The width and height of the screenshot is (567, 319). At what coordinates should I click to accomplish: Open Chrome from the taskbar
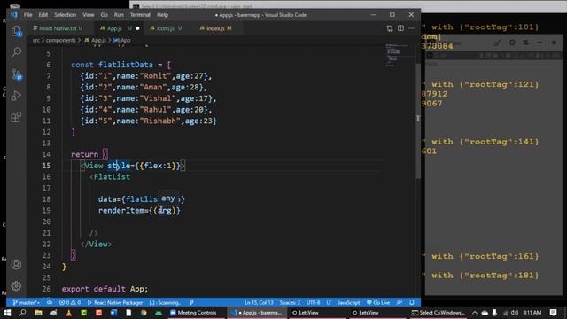click(x=144, y=313)
